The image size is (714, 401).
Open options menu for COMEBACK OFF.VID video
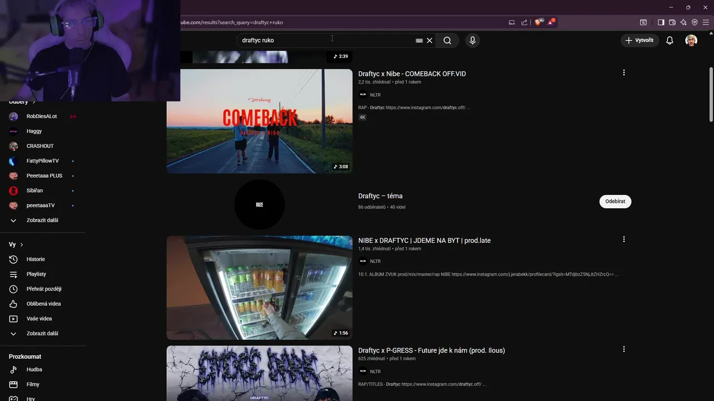tap(624, 72)
